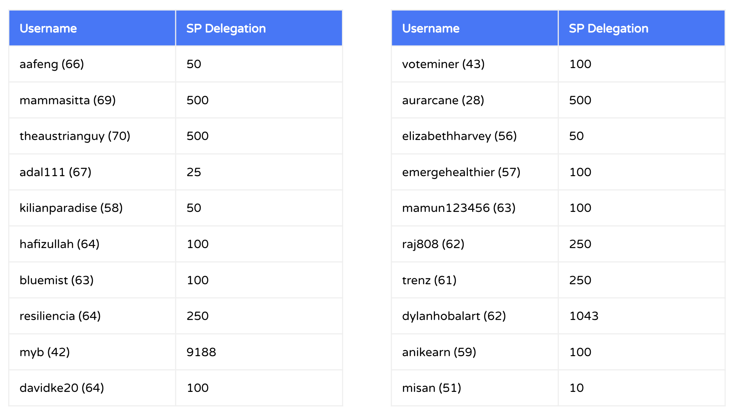Viewport: 735px width, 417px height.
Task: Click the right table's Username header
Action: pyautogui.click(x=430, y=29)
